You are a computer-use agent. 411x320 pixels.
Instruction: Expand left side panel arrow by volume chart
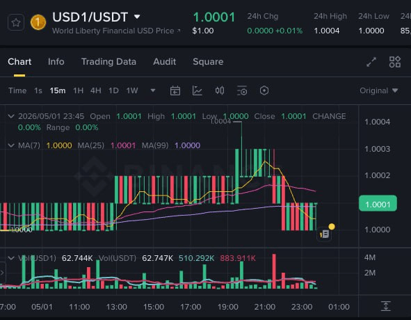click(2, 273)
